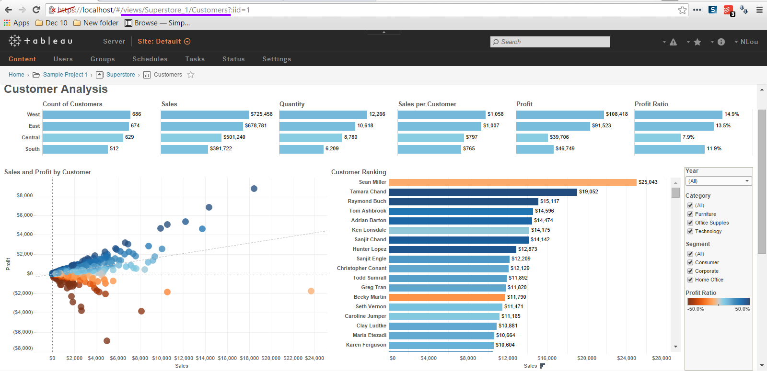
Task: Bookmark page with address bar star
Action: pyautogui.click(x=682, y=10)
